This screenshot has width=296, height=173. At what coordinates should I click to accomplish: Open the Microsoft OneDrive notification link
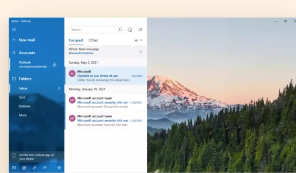pyautogui.click(x=81, y=53)
